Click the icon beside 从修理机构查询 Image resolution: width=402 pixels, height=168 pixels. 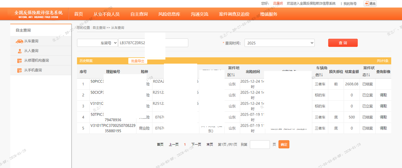(x=20, y=61)
